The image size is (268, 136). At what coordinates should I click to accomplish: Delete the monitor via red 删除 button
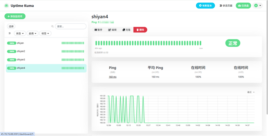pyautogui.click(x=140, y=30)
